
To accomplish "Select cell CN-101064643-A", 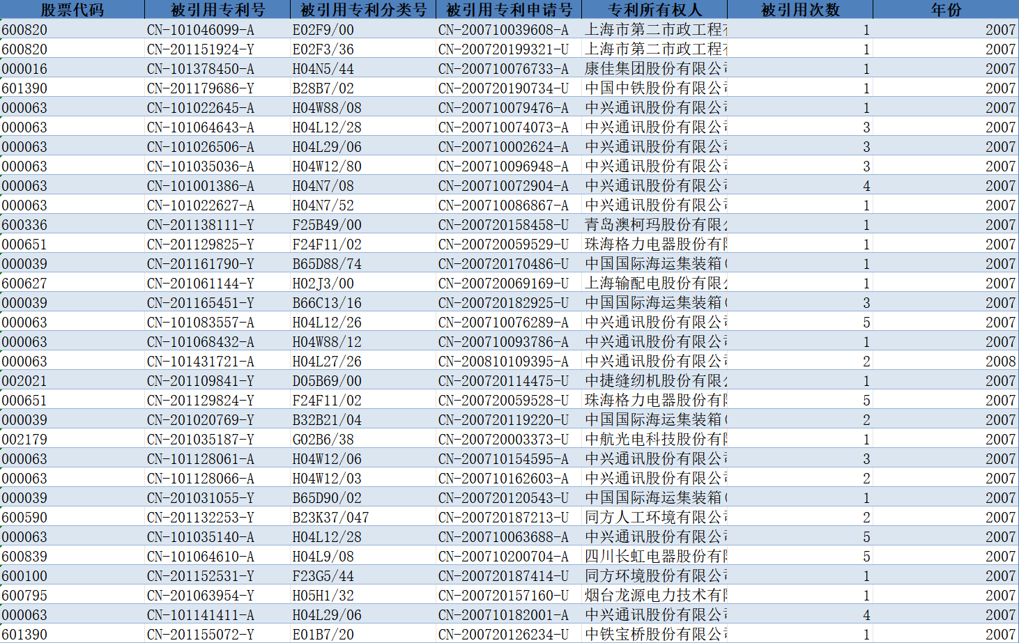I will 217,127.
